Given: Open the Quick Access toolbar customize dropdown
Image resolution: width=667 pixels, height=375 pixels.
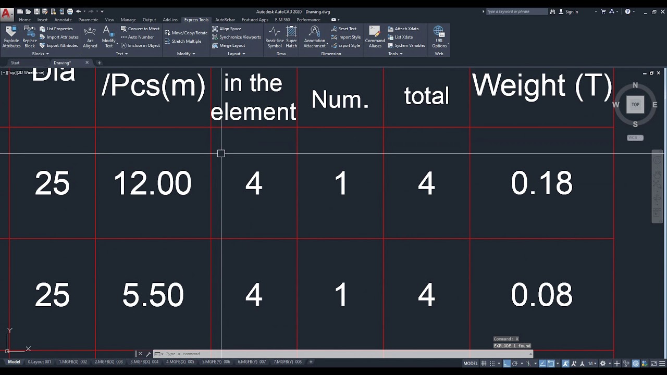Looking at the screenshot, I should pos(102,11).
